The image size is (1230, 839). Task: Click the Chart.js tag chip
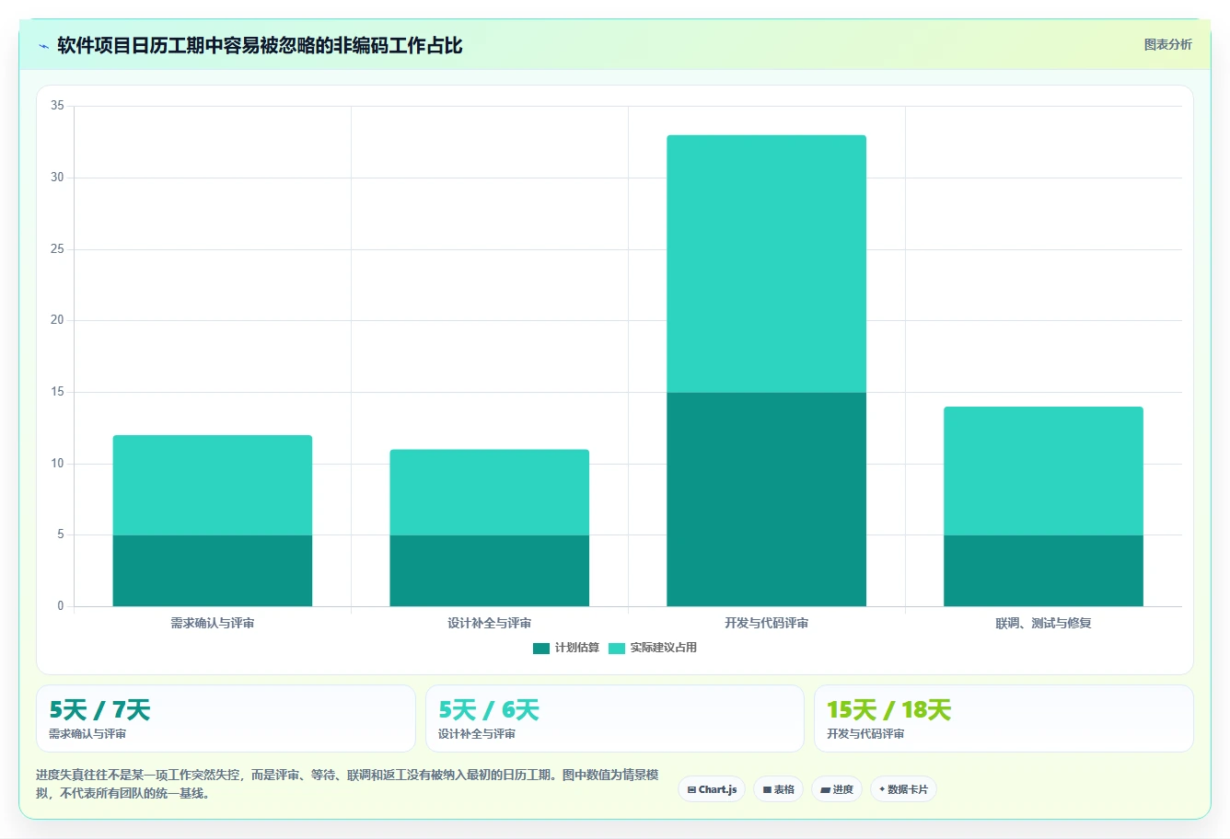point(712,789)
